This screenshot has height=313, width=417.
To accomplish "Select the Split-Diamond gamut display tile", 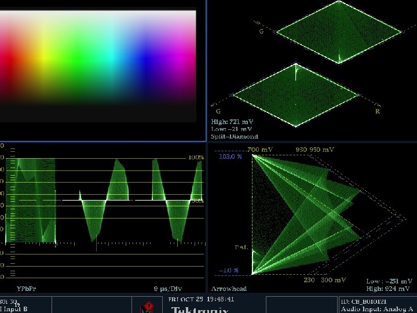I will coord(312,70).
